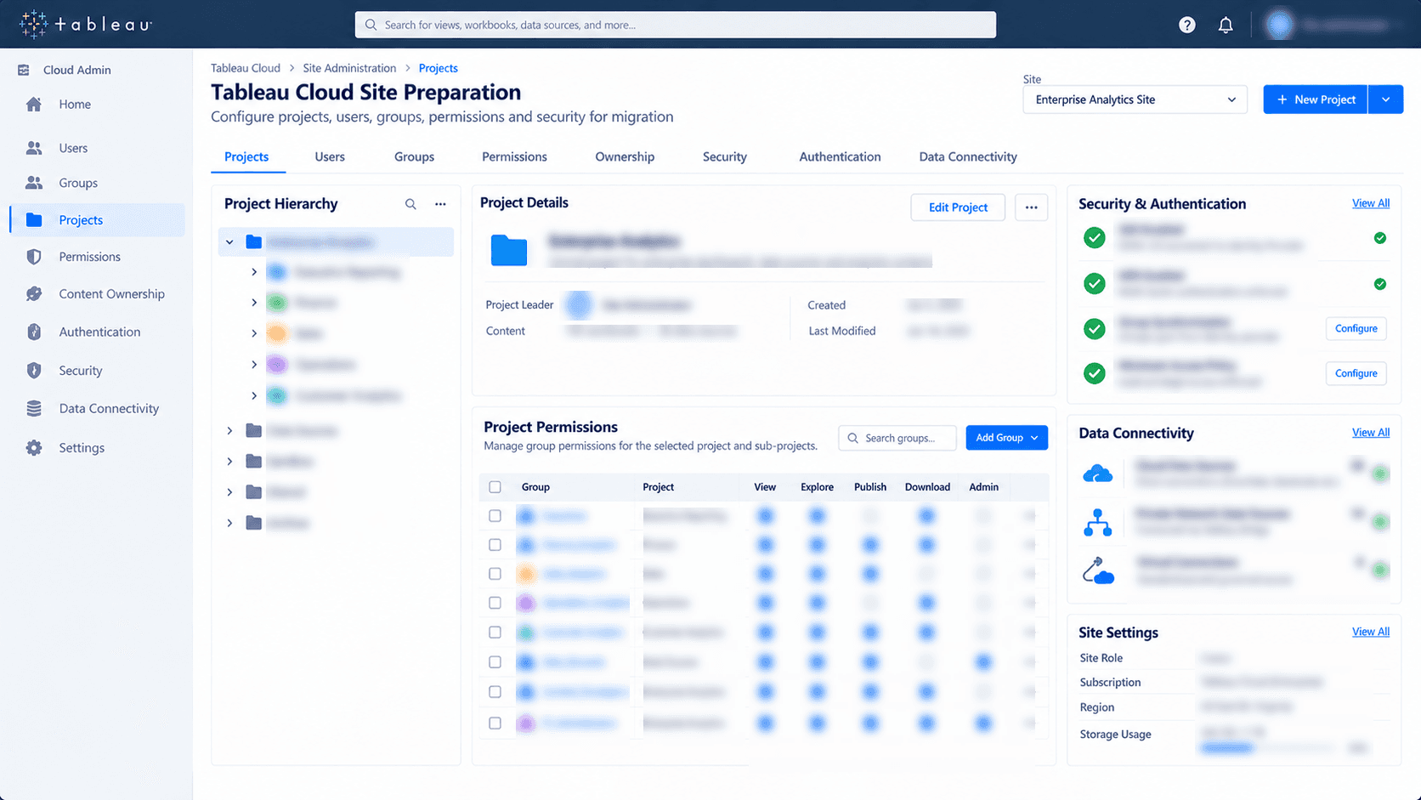Viewport: 1421px width, 800px height.
Task: Click the Storage Usage progress bar
Action: (x=1266, y=748)
